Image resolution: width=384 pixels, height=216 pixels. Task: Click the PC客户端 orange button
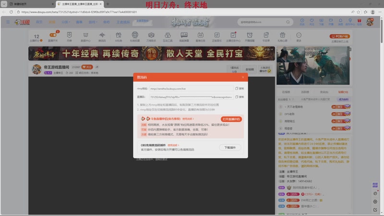(x=340, y=36)
